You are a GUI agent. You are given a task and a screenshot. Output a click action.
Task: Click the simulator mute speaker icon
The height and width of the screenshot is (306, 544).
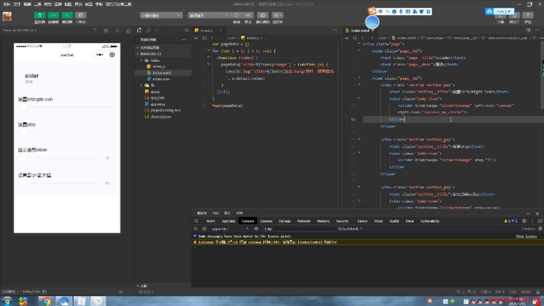click(117, 31)
